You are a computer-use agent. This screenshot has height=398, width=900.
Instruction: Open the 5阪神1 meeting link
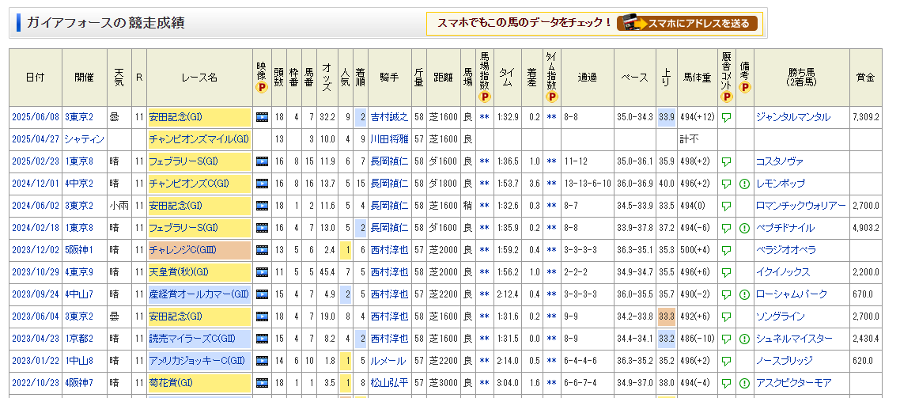[x=79, y=250]
